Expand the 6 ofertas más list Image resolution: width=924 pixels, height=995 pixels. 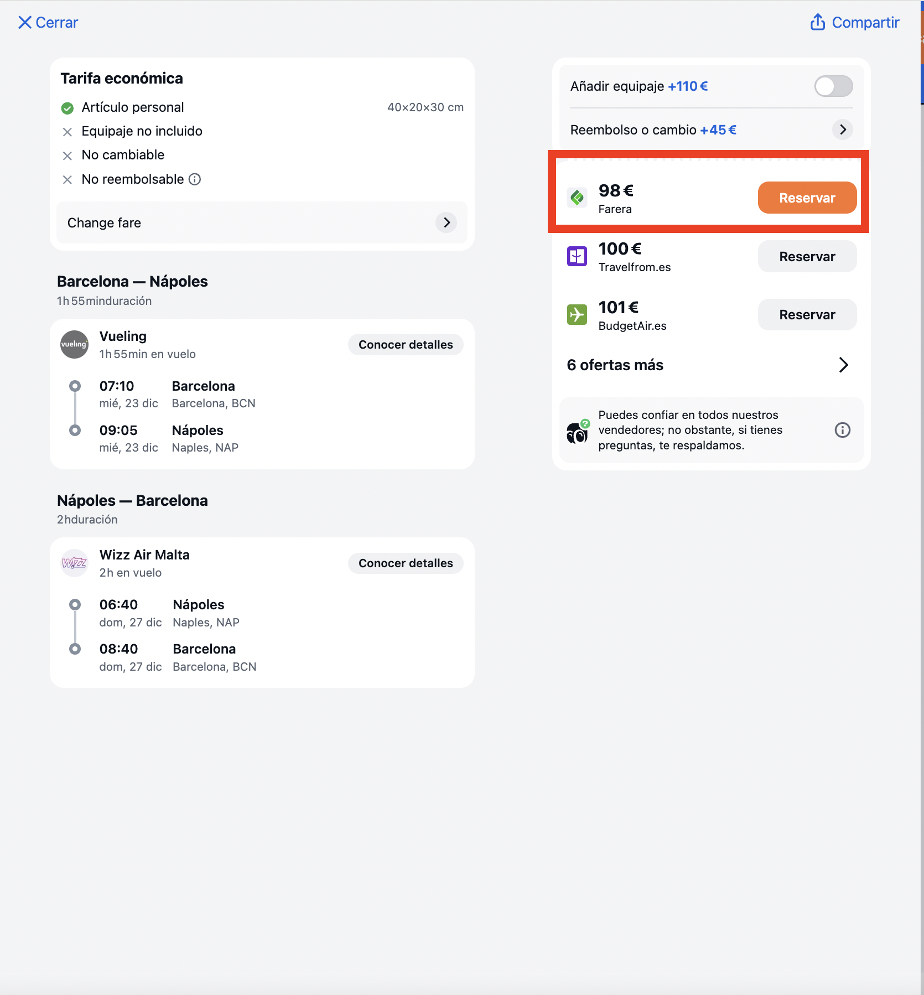(x=708, y=365)
